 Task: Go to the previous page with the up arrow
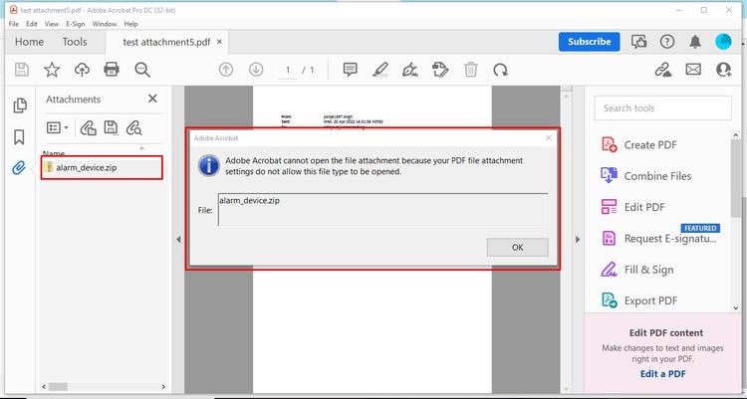pyautogui.click(x=226, y=70)
